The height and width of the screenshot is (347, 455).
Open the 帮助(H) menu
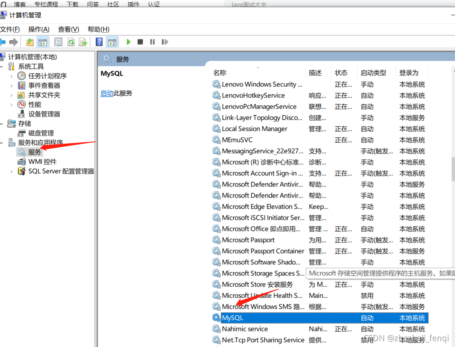[98, 29]
